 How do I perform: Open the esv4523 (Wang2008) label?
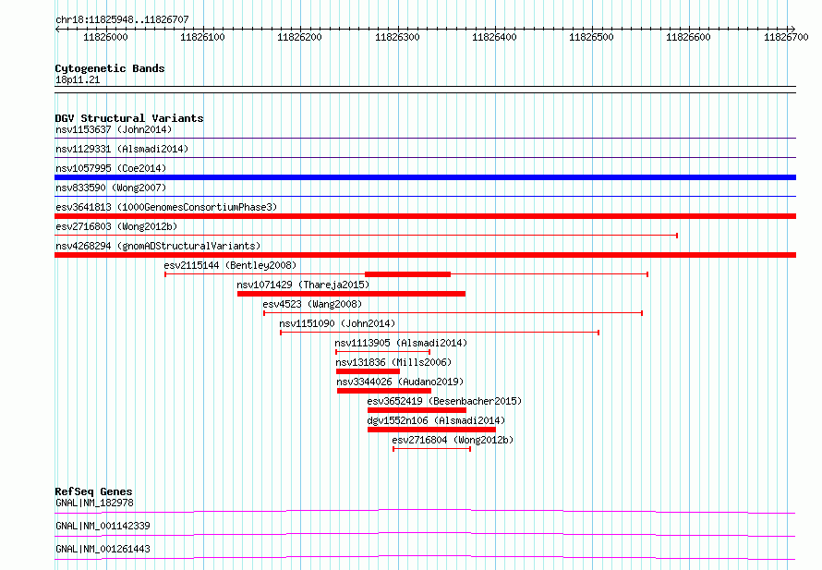(312, 304)
